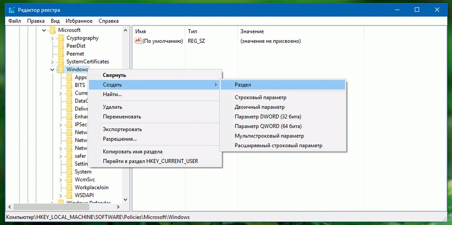Image resolution: width=452 pixels, height=225 pixels.
Task: Open the Правка menu
Action: (x=36, y=21)
